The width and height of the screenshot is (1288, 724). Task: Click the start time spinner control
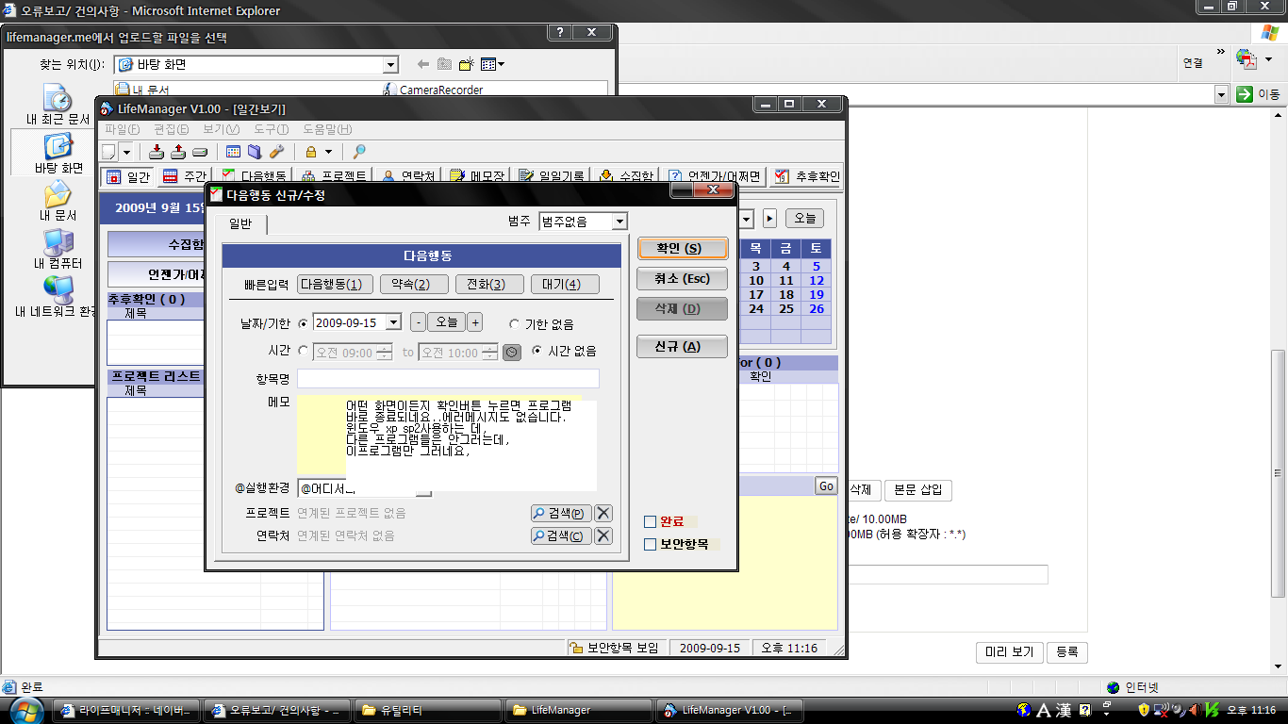click(384, 352)
